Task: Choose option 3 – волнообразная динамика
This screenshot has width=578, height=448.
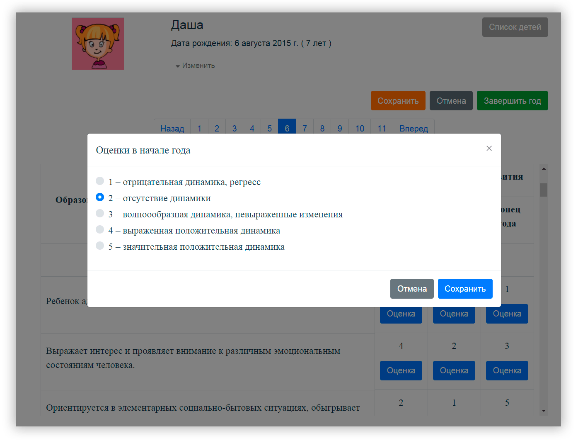Action: 100,214
